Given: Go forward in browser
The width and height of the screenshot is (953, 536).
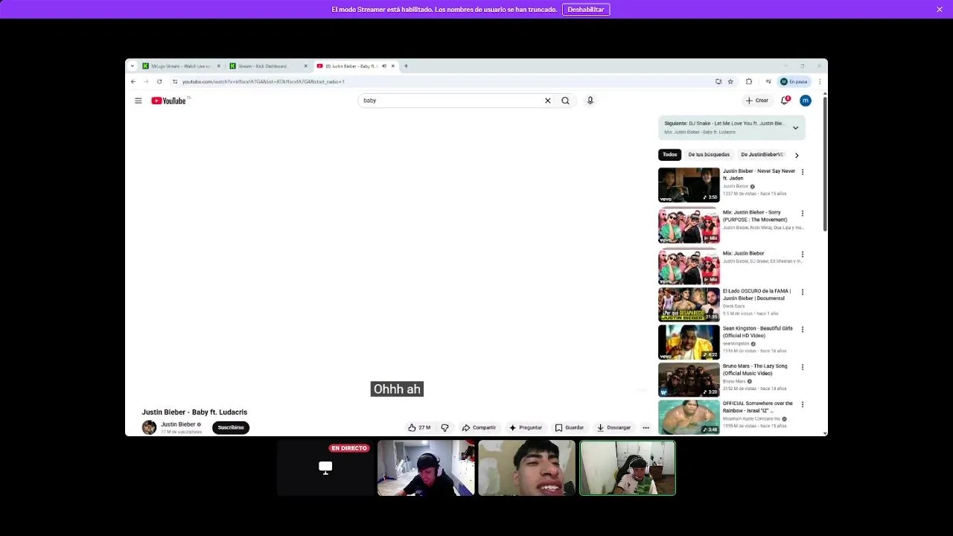Looking at the screenshot, I should (x=145, y=81).
